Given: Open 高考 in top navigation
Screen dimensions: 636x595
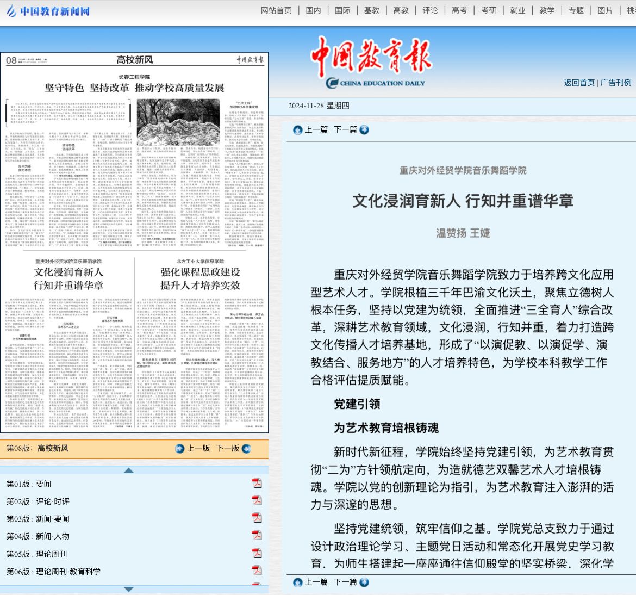Looking at the screenshot, I should pyautogui.click(x=459, y=10).
